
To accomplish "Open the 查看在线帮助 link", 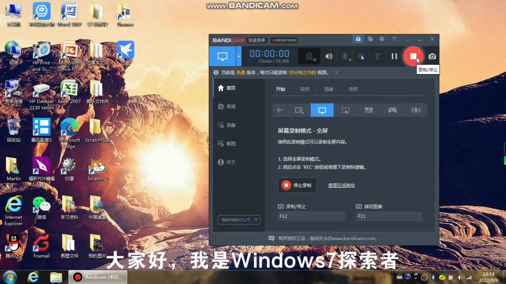I will tap(341, 185).
